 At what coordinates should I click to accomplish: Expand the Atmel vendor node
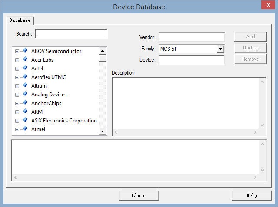click(17, 129)
